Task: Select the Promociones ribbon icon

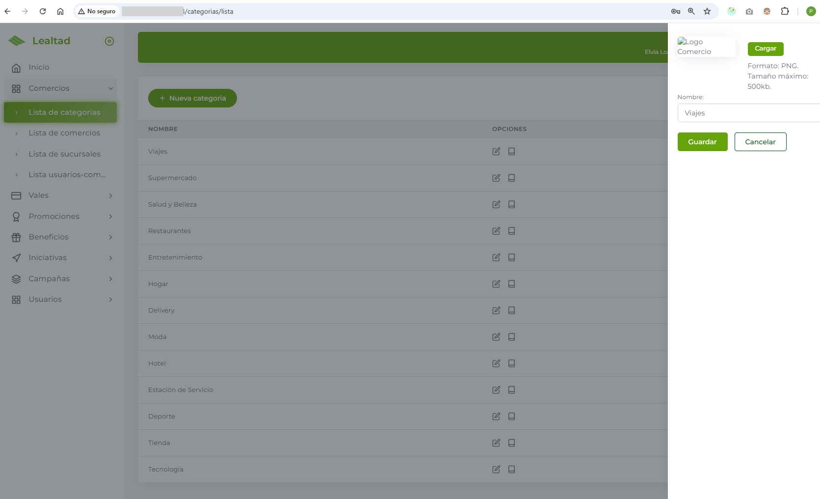Action: pyautogui.click(x=16, y=216)
